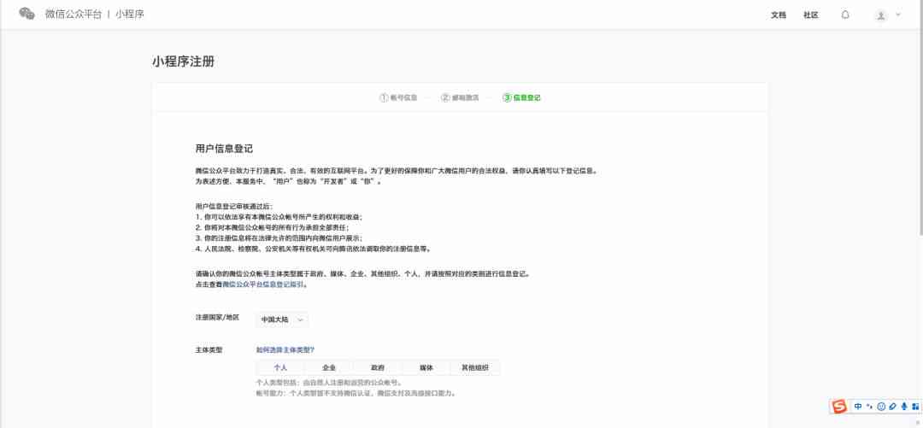Click the 用户信息登记 heading
The image size is (923, 428).
pos(224,149)
